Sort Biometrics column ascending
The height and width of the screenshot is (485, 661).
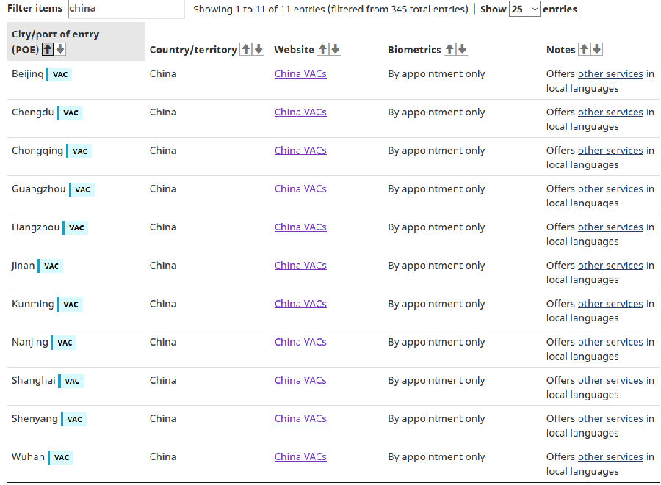449,49
